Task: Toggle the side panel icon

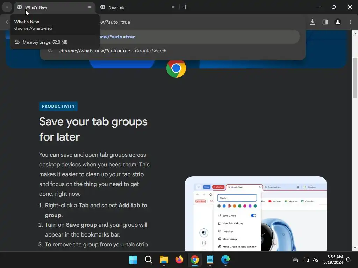Action: pos(325,22)
